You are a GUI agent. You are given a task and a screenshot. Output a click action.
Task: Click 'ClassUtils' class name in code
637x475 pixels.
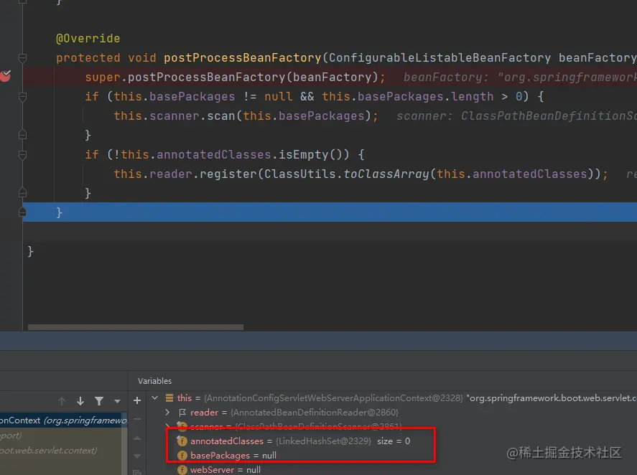click(299, 174)
